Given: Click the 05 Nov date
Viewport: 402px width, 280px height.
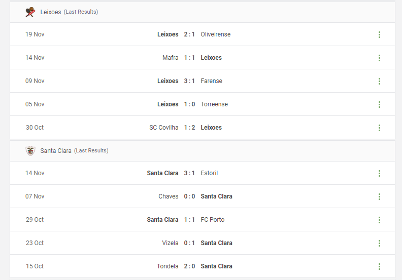Looking at the screenshot, I should click(35, 104).
